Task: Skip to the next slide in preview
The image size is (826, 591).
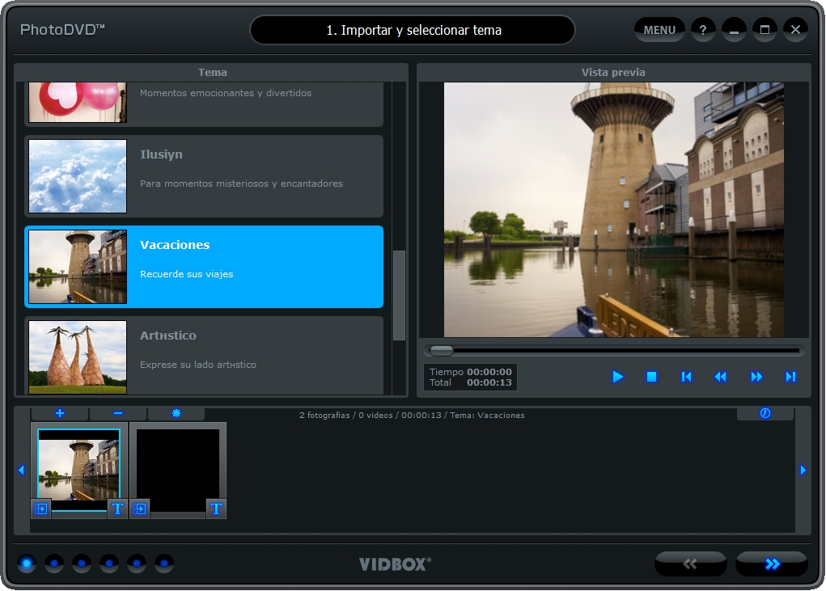Action: pyautogui.click(x=790, y=377)
